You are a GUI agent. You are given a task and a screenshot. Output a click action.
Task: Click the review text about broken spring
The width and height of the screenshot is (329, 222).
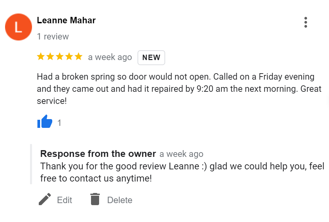pyautogui.click(x=179, y=89)
